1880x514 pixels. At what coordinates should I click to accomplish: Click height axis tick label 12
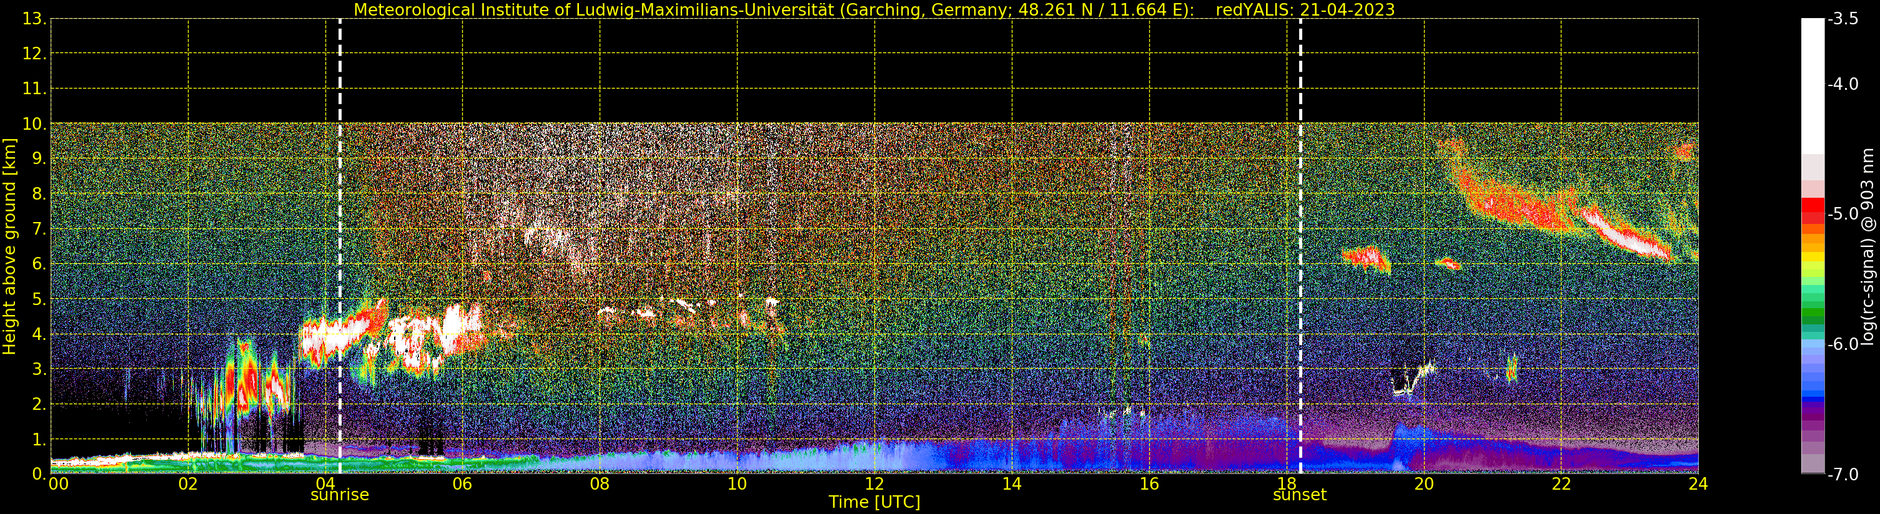(x=34, y=54)
